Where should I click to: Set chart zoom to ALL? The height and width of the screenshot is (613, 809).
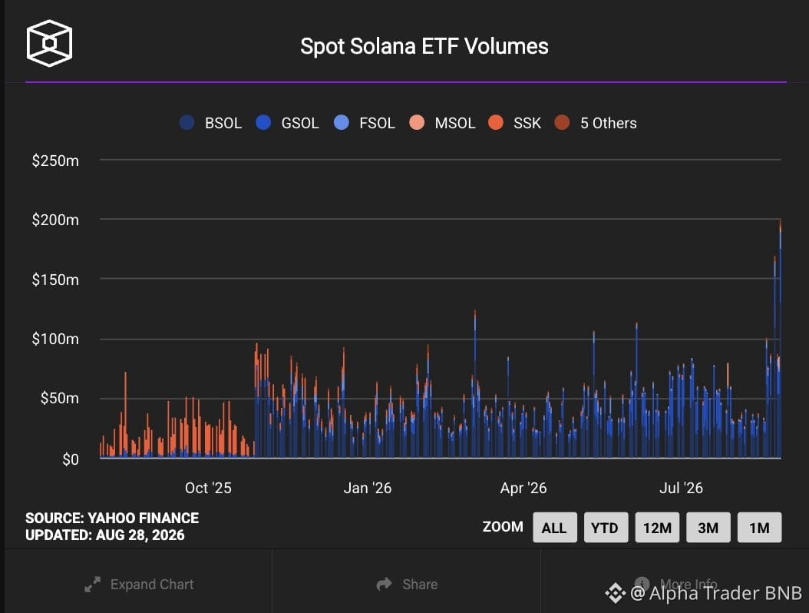pyautogui.click(x=555, y=527)
